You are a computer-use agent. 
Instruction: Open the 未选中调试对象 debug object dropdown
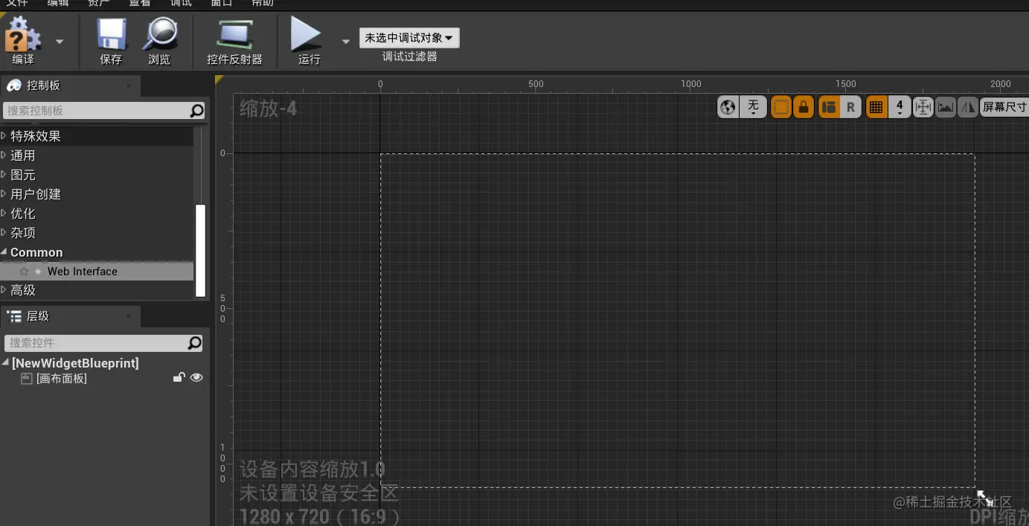pyautogui.click(x=409, y=38)
